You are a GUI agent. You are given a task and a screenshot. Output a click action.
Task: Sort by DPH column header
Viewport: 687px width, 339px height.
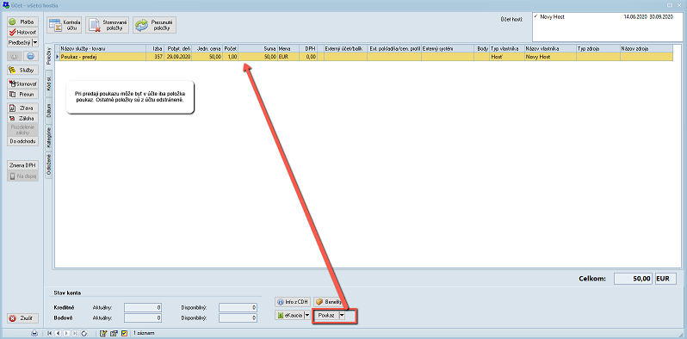click(x=308, y=49)
